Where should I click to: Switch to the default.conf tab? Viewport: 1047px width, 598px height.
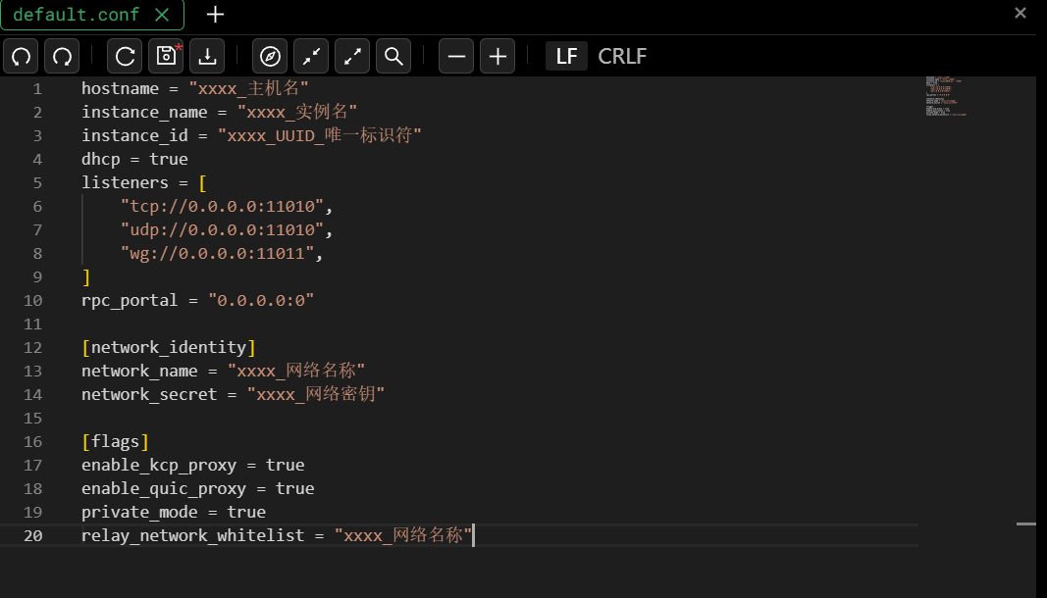[x=77, y=15]
